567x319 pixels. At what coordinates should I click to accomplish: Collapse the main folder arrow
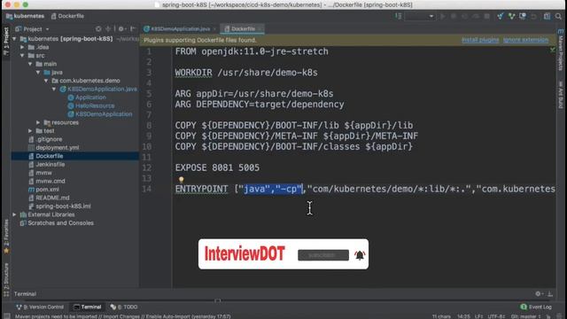(30, 64)
